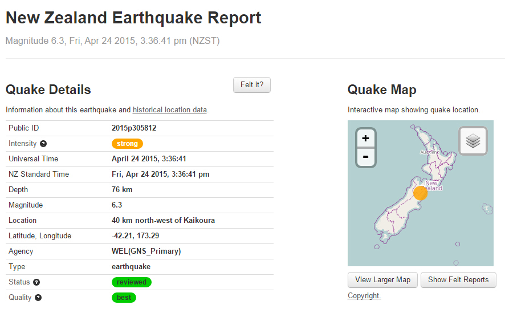Click the green "reviewed" status badge
The width and height of the screenshot is (505, 317).
(x=132, y=282)
